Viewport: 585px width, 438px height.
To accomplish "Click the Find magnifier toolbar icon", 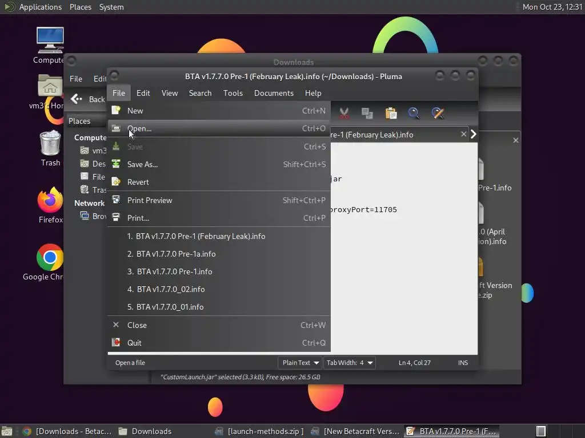I will coord(414,113).
